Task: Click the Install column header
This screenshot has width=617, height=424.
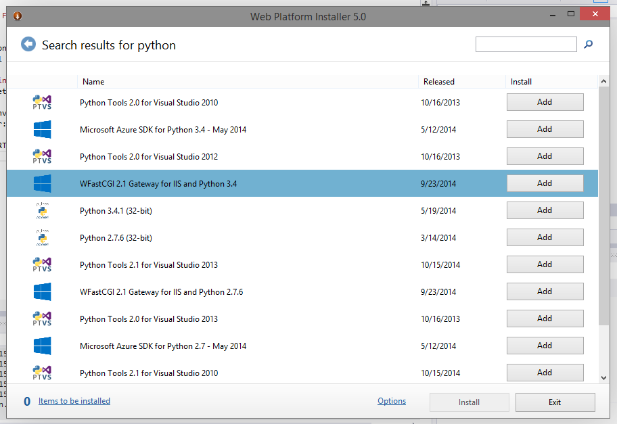Action: click(x=551, y=81)
